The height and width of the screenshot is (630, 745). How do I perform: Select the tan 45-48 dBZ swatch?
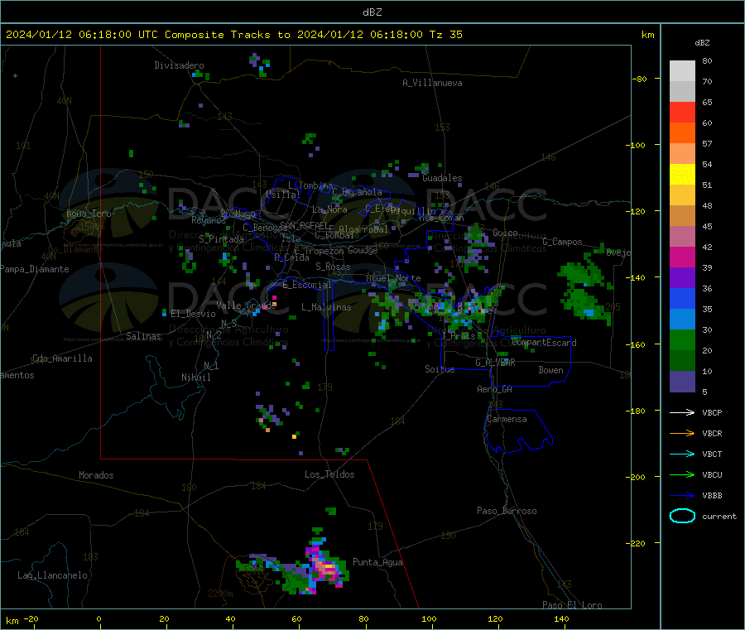pyautogui.click(x=682, y=216)
